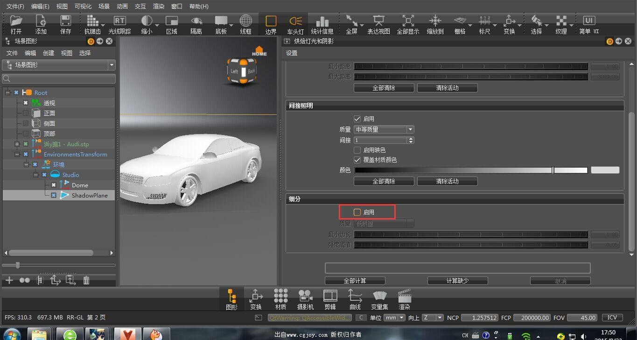Collapse the Studio tree node

point(35,175)
